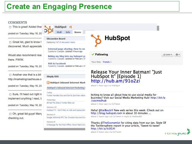Open the http://bit.ly/b1IG4I link
Screen dimensions: 192x144
tap(103, 129)
